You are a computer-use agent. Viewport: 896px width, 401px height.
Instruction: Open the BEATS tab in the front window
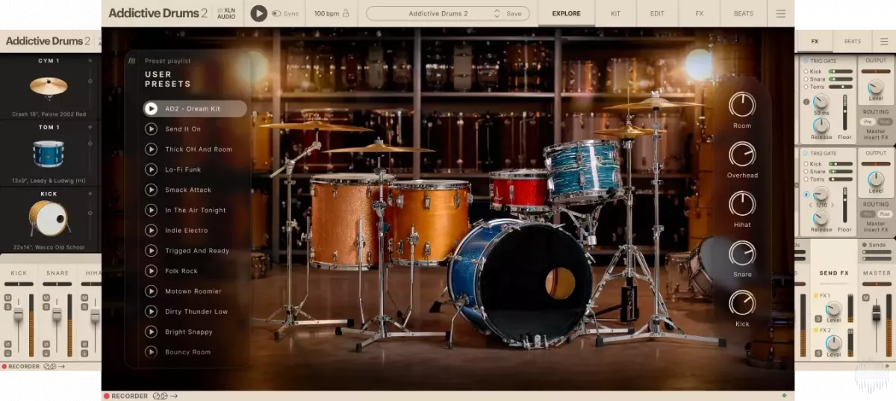744,13
